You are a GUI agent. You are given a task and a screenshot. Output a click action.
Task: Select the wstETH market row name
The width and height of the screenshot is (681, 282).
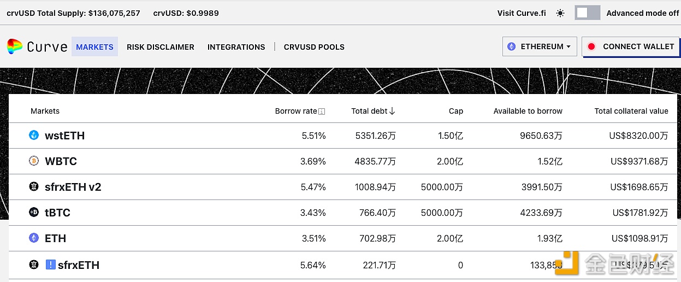(65, 136)
